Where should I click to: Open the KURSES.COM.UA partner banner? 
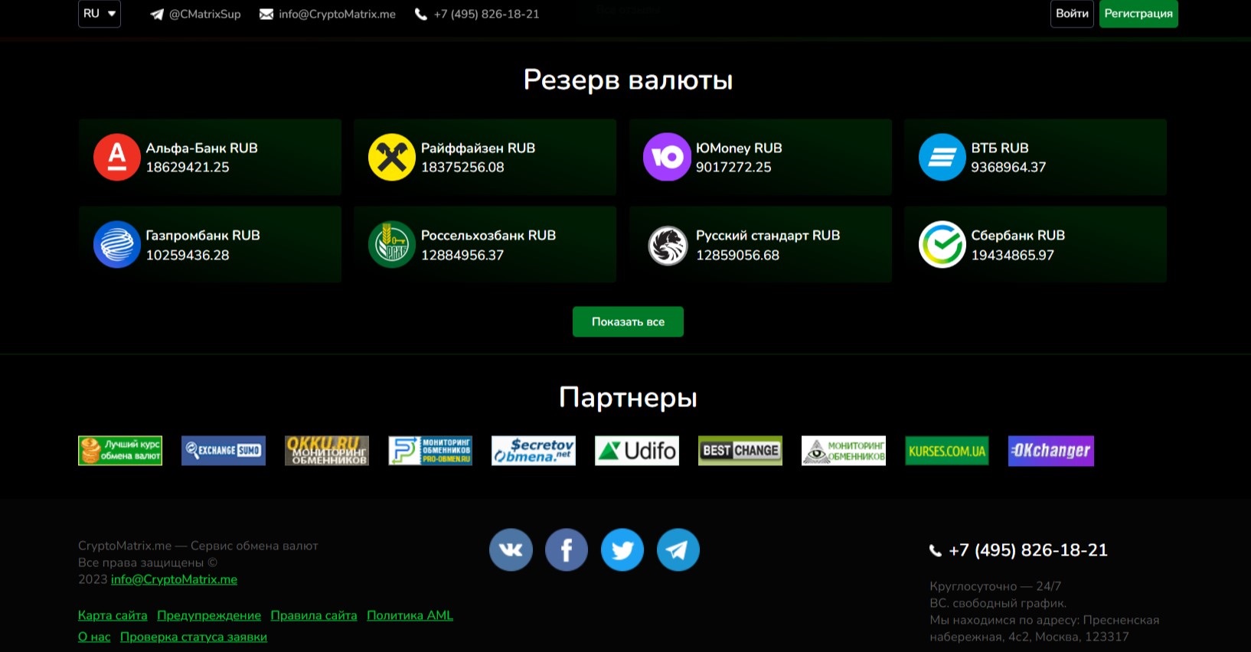(x=947, y=451)
